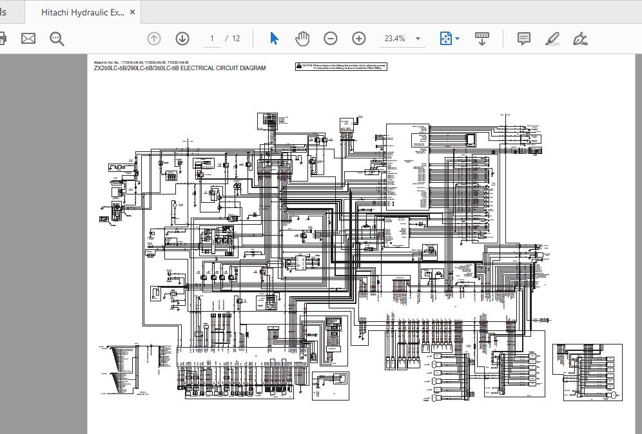This screenshot has height=434, width=642.
Task: Go to the previous page with the up arrow
Action: (x=154, y=39)
